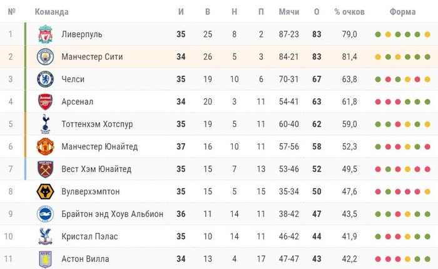
Task: Sort by the % очков column header
Action: tap(349, 12)
